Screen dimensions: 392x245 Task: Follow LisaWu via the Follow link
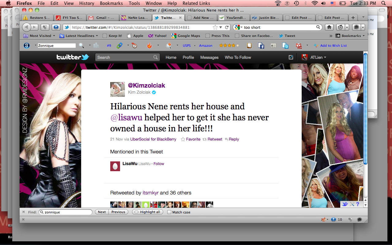coord(159,164)
